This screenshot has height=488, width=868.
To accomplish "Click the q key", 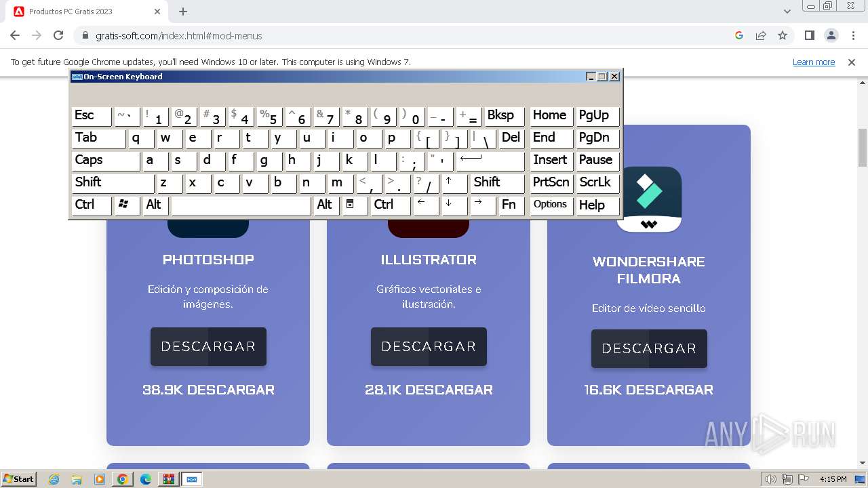I will point(141,138).
